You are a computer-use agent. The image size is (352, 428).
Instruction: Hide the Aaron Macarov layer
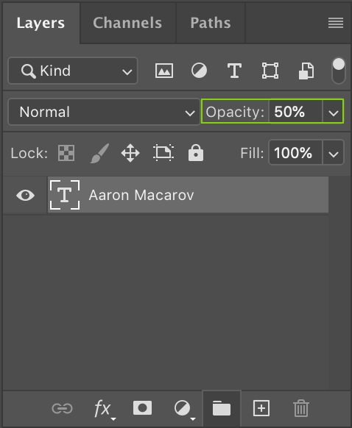[25, 195]
